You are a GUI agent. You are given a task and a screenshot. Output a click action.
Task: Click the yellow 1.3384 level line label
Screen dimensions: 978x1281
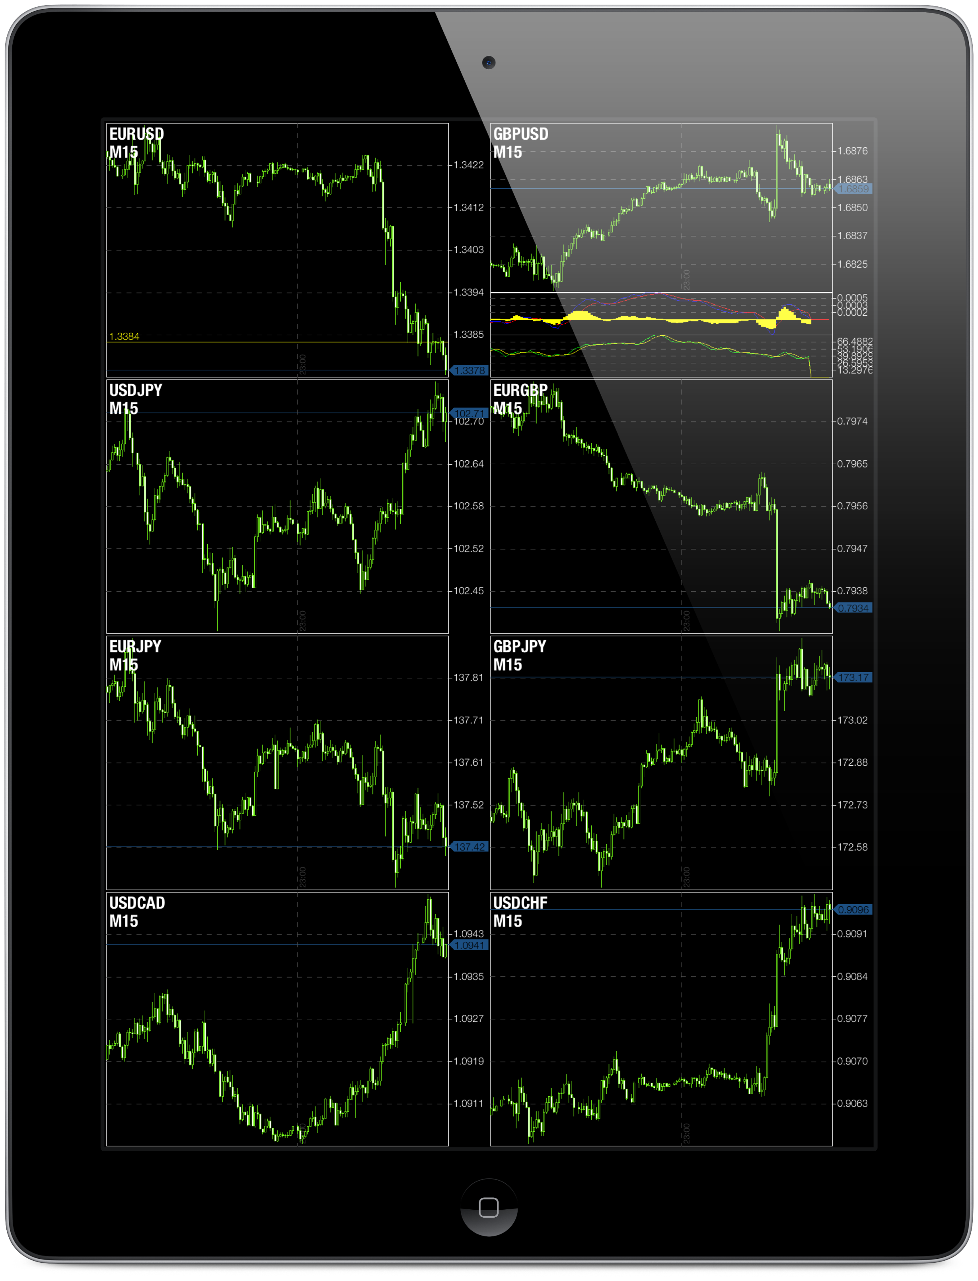click(124, 336)
